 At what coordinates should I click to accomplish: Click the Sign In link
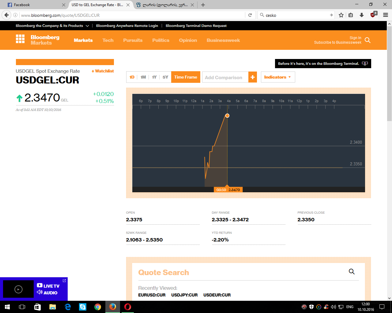(356, 38)
